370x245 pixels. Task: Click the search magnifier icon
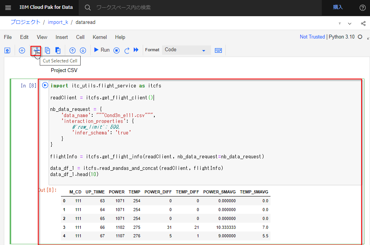point(88,8)
